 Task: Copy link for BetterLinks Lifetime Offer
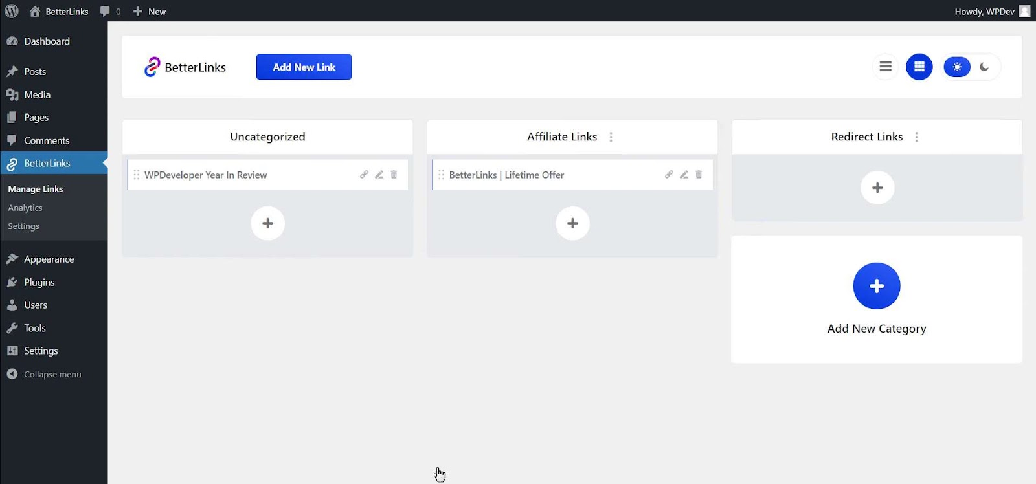(669, 175)
